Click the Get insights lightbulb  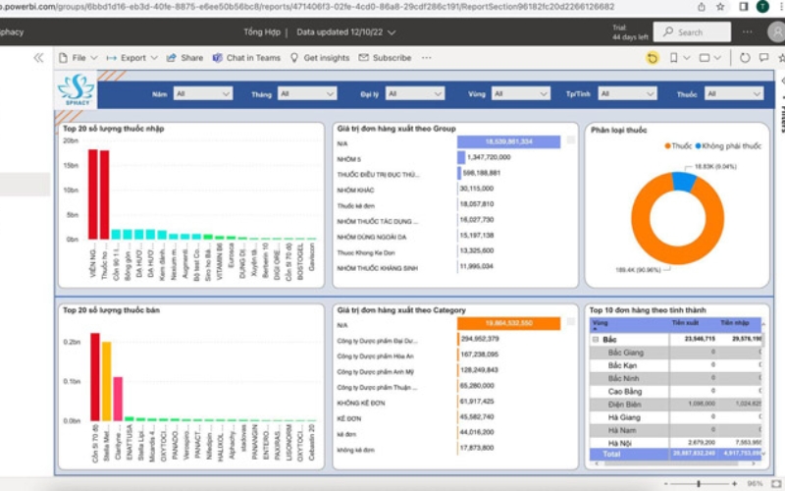(x=294, y=58)
